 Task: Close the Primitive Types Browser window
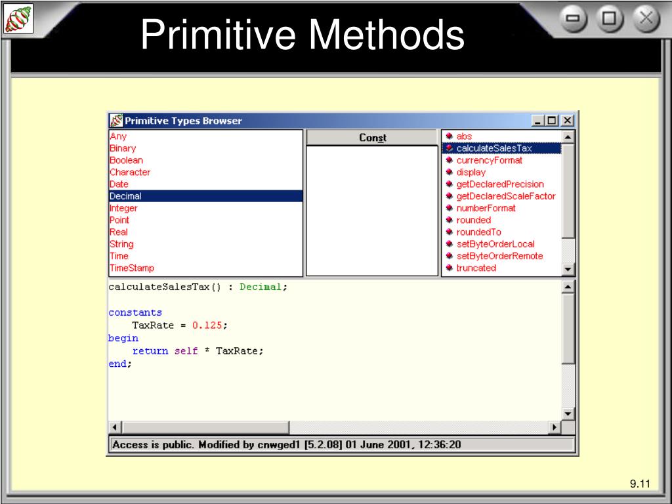[x=567, y=121]
